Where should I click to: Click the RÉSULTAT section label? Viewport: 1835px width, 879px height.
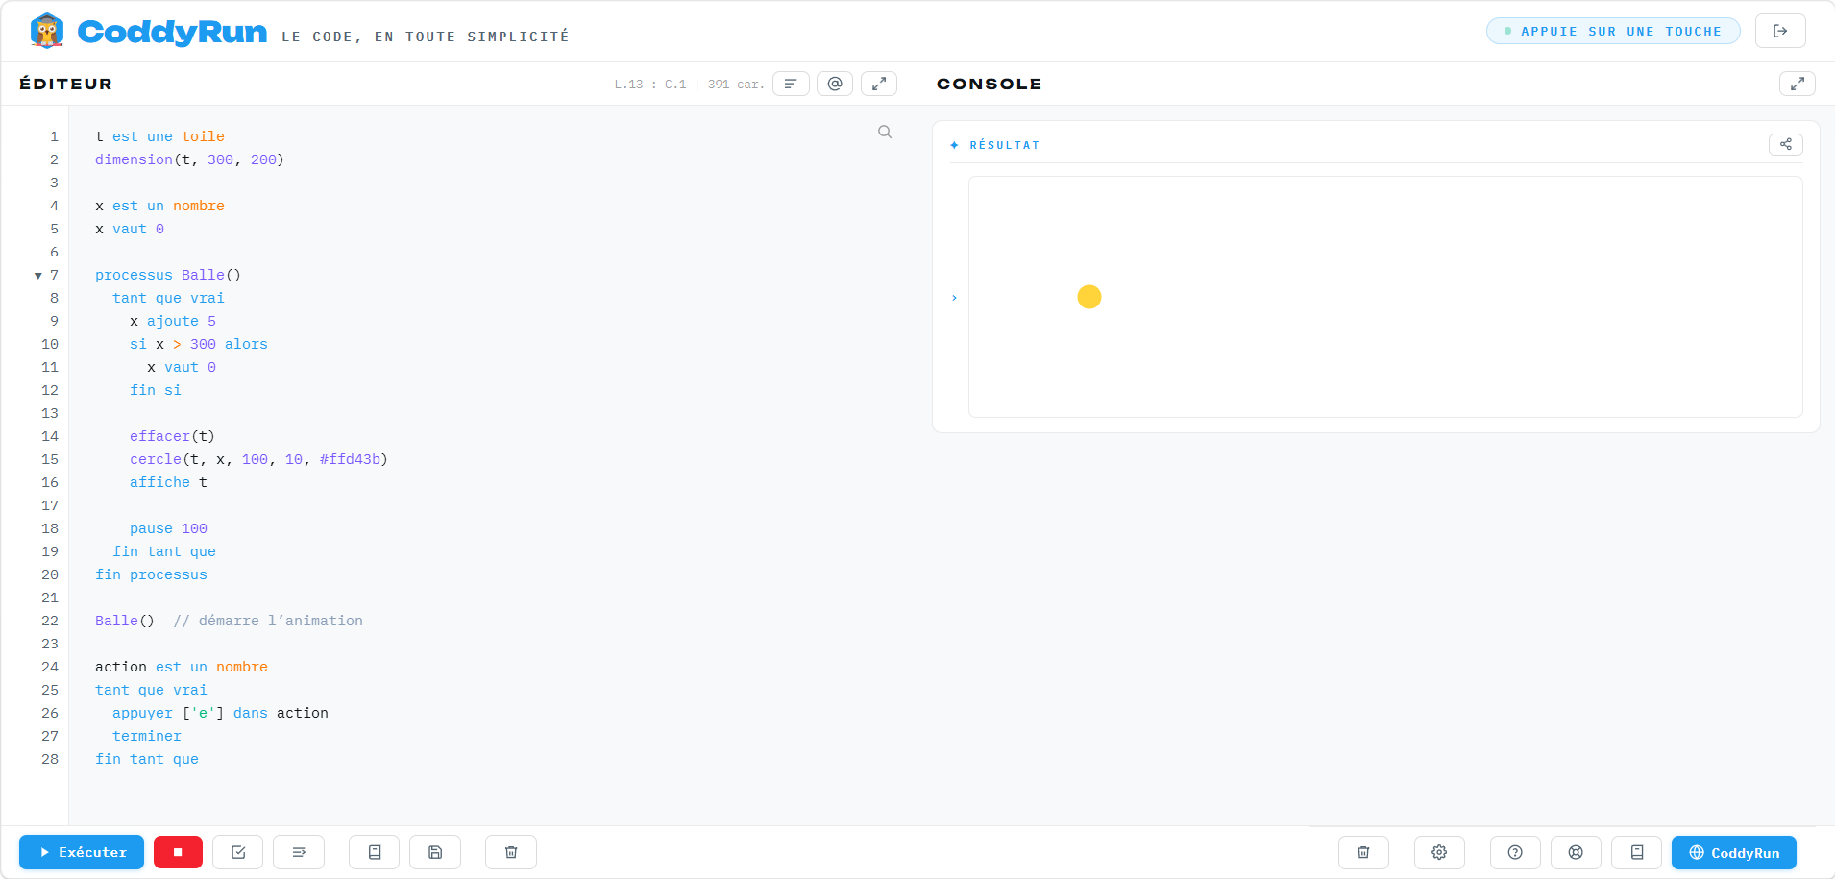tap(1004, 145)
